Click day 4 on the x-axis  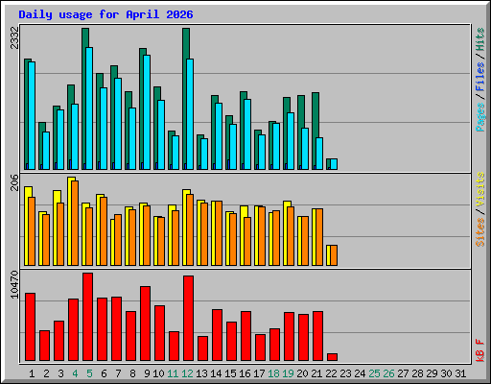coord(75,373)
